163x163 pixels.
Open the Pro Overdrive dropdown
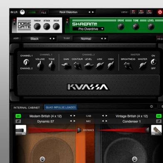[88, 29]
